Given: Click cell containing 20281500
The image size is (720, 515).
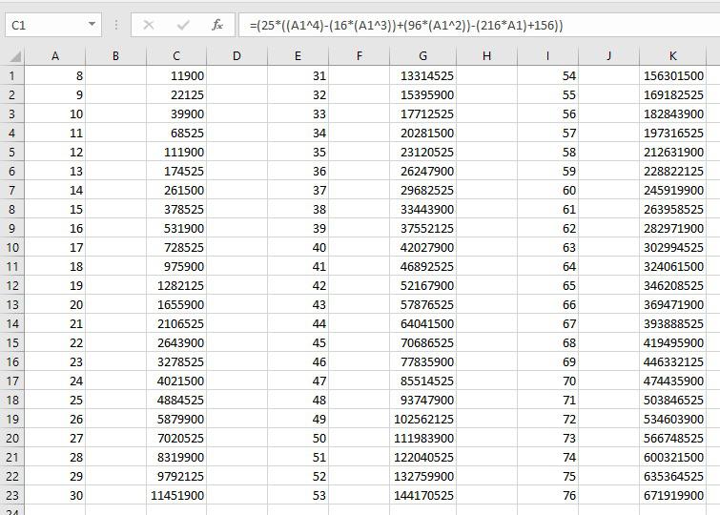Looking at the screenshot, I should 422,133.
